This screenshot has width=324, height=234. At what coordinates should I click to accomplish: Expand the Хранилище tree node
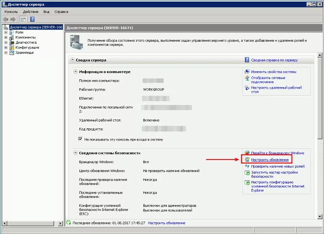point(6,53)
